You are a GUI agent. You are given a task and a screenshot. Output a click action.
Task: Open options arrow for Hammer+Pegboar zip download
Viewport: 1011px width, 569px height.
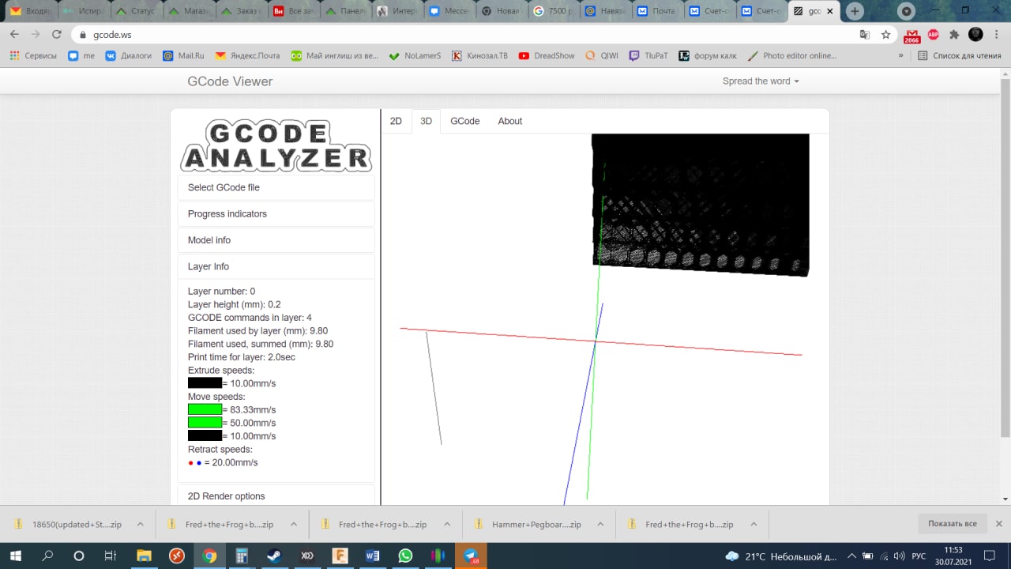coord(599,524)
